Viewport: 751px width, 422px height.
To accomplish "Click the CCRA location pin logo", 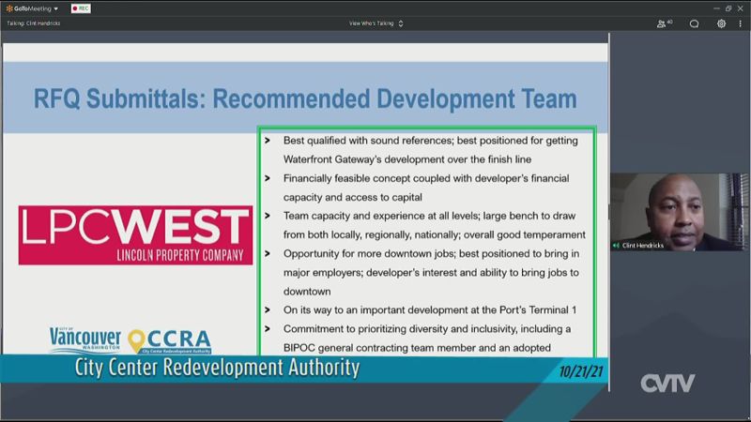I will click(138, 341).
